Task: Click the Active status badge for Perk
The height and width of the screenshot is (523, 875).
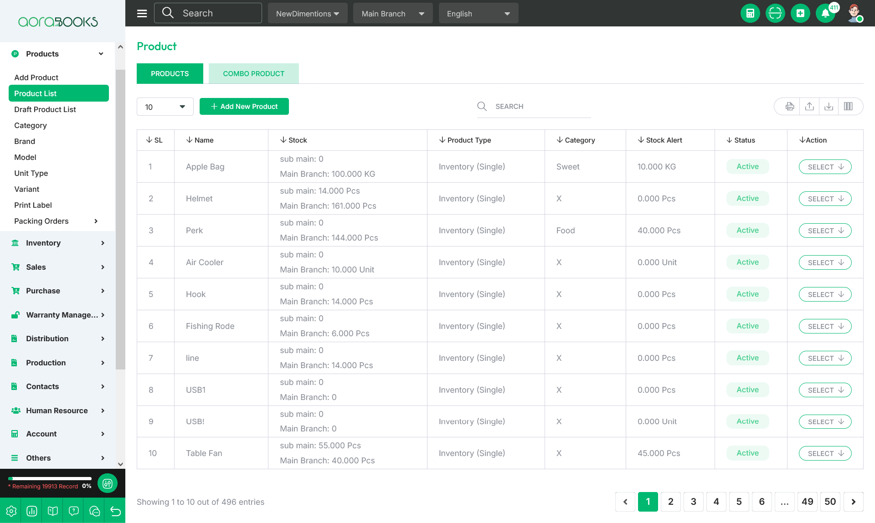Action: tap(747, 230)
